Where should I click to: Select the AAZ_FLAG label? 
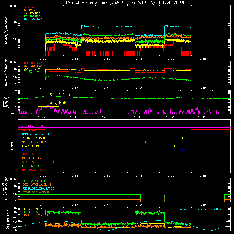(x=29, y=162)
